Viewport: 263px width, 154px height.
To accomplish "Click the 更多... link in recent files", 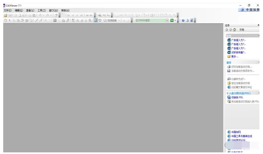I will pos(235,56).
